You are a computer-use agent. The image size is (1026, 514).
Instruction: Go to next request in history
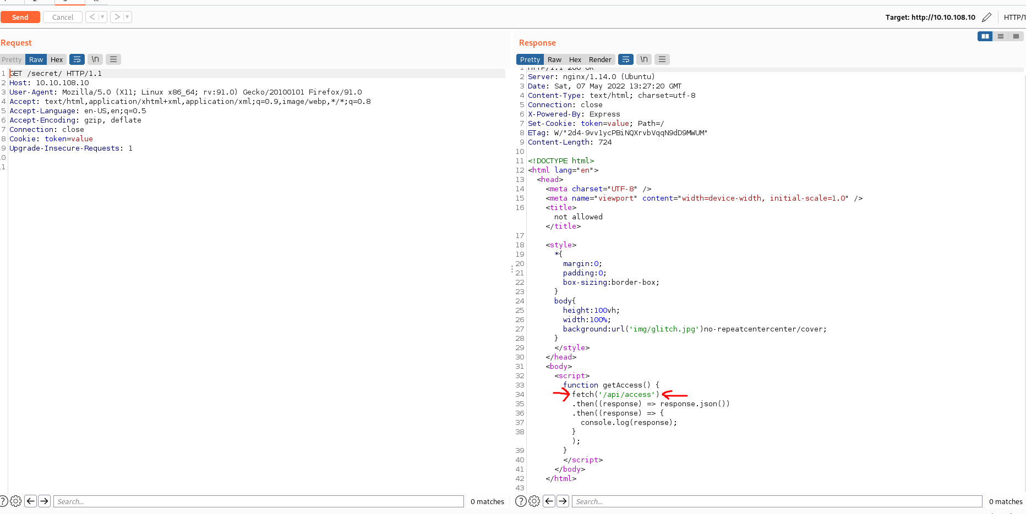click(x=117, y=17)
